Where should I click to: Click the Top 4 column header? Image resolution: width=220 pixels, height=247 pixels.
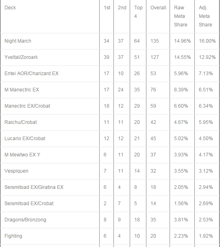point(138,12)
